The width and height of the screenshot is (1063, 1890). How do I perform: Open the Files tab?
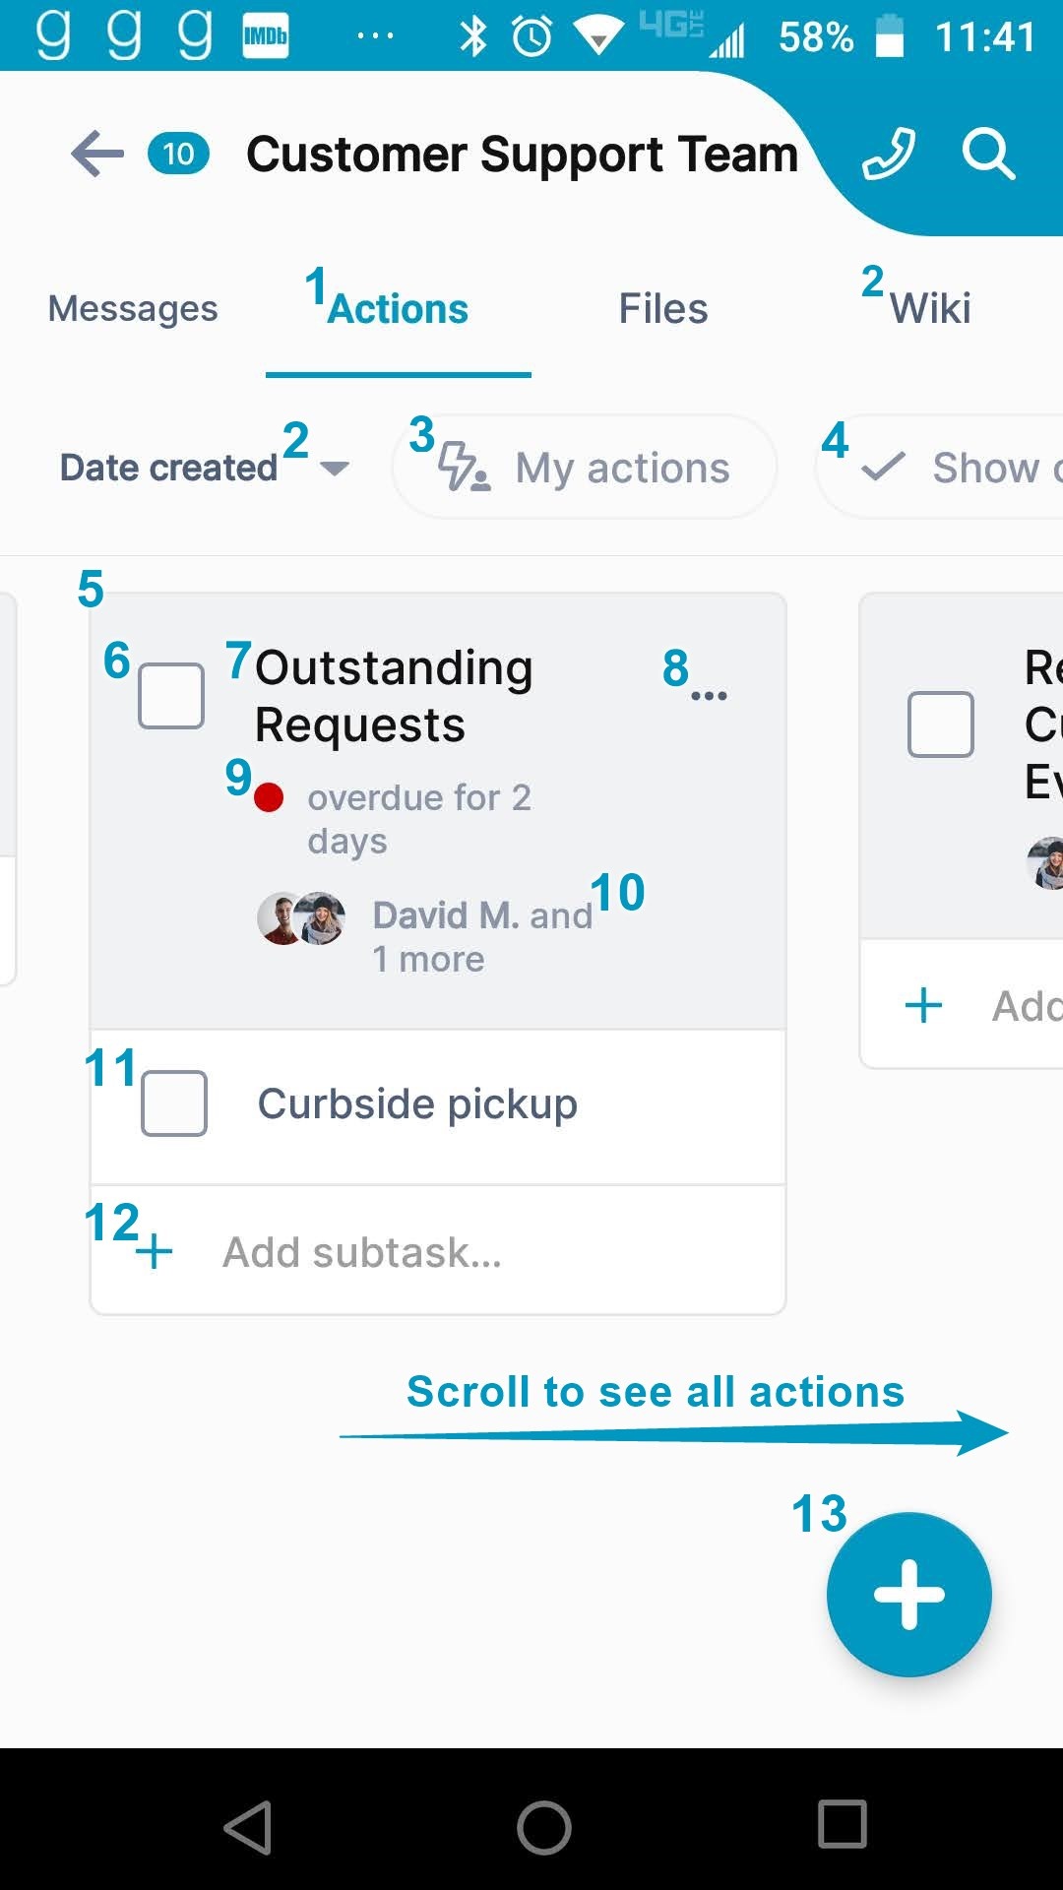[x=663, y=308]
